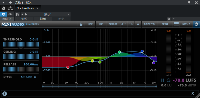Screen dimensions: 200x98
Task: Open the SETUP button
Action: [186, 24]
